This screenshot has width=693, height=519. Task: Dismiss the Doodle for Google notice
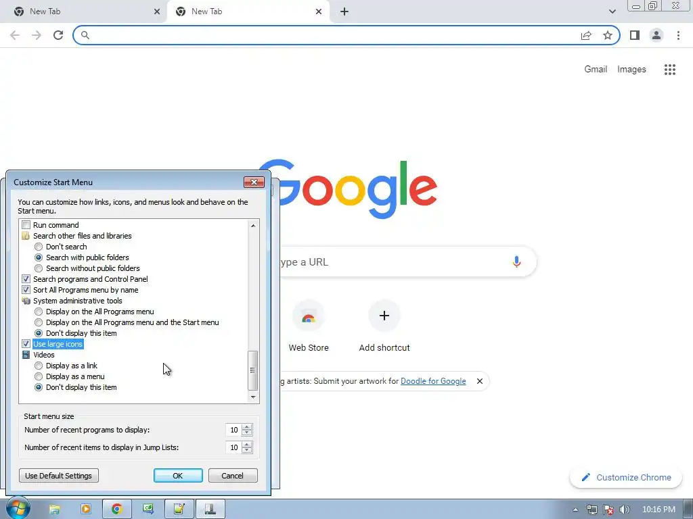(480, 381)
